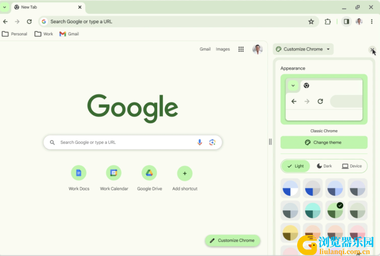Open the Personal bookmarks folder

tap(15, 34)
